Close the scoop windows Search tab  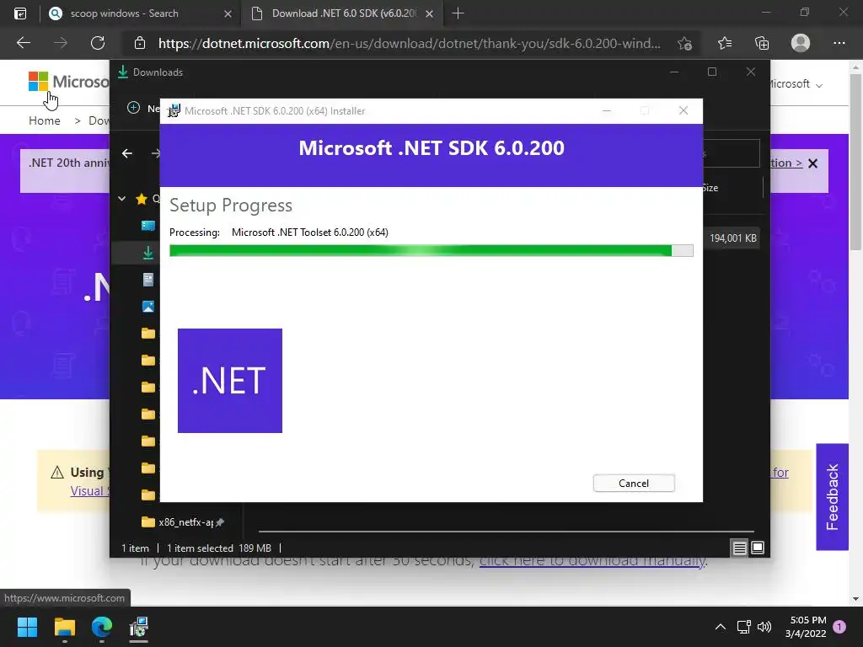coord(228,13)
